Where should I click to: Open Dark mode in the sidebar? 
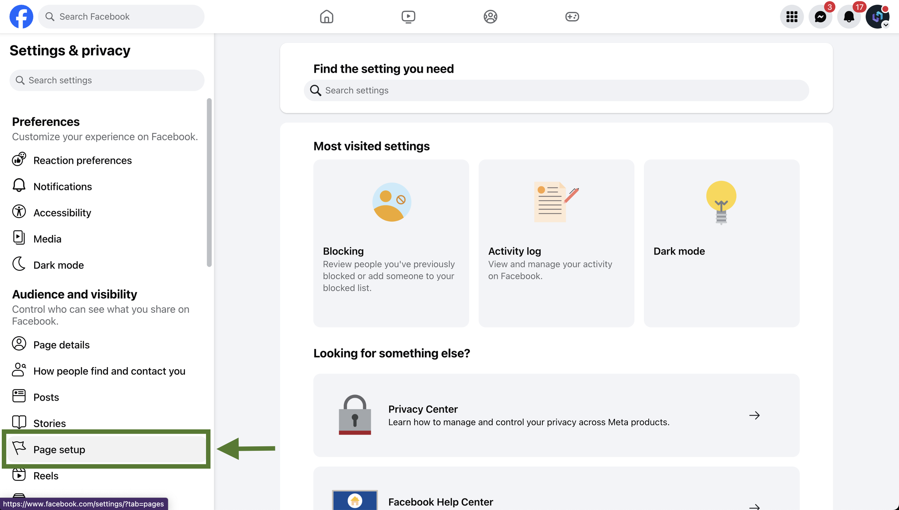pos(58,265)
